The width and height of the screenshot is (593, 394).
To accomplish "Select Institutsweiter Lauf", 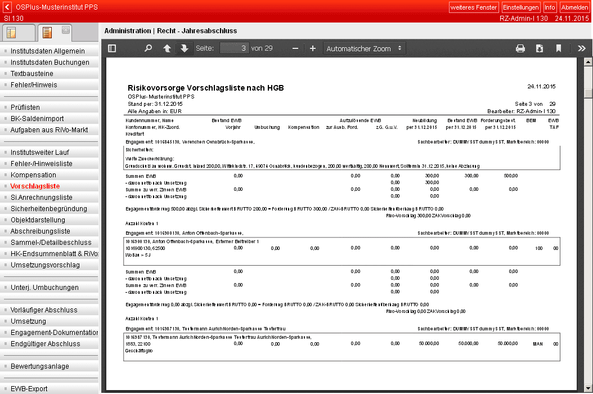I will pyautogui.click(x=49, y=153).
